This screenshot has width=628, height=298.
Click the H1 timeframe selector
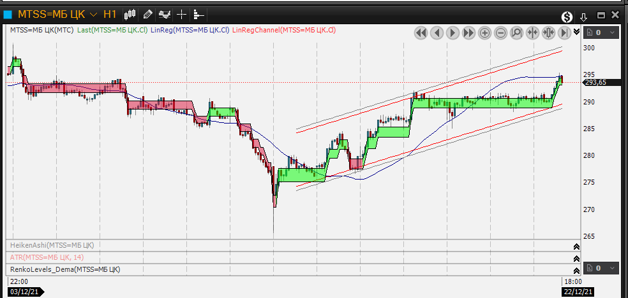[110, 13]
